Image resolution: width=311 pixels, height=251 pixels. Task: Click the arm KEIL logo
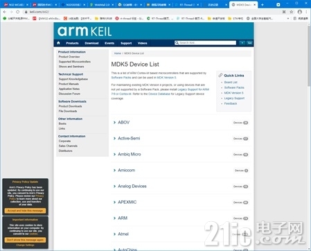tap(85, 31)
